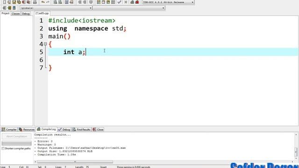Click the Close All files toolbar icon
Viewport: 299px width, 168px height.
28,2
